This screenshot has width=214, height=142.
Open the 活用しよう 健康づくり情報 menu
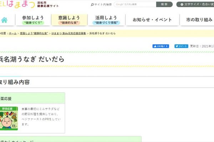(x=106, y=20)
